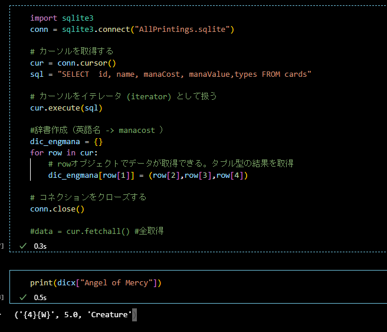Viewport: 387px width, 332px height.
Task: Click the 'cur = conn.cursor()' line
Action: pyautogui.click(x=73, y=63)
